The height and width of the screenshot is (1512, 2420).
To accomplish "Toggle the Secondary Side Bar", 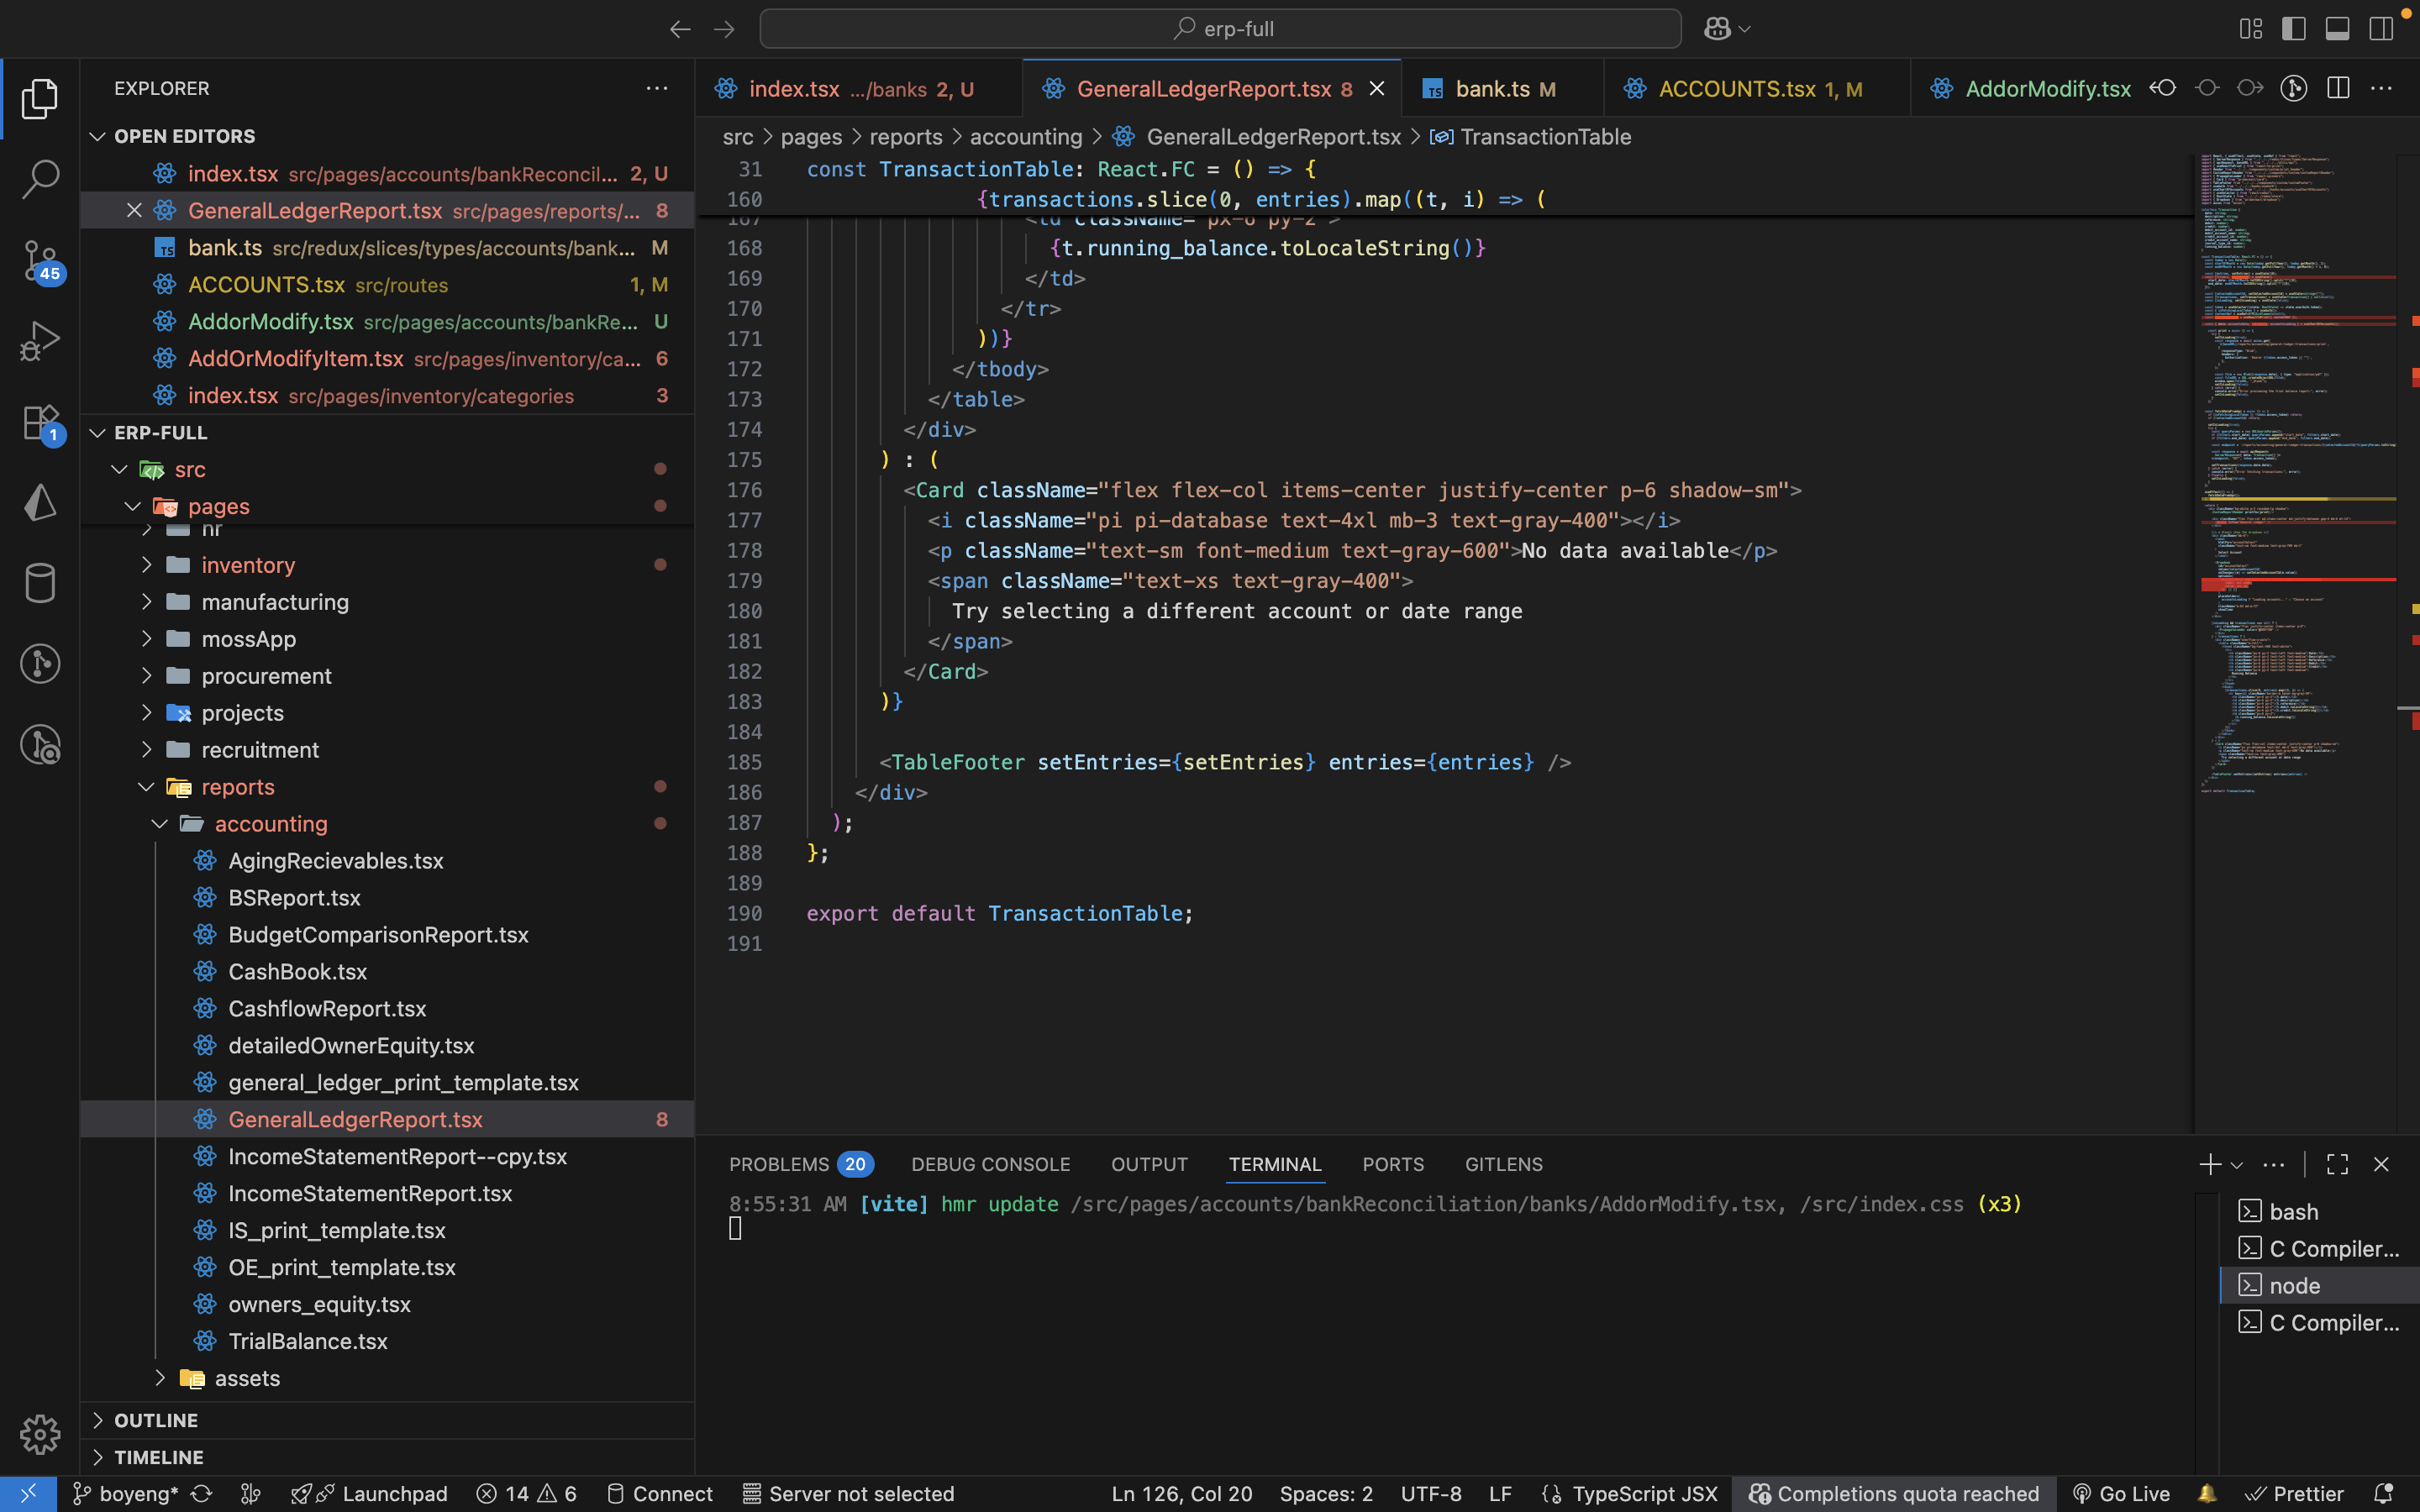I will point(2381,29).
